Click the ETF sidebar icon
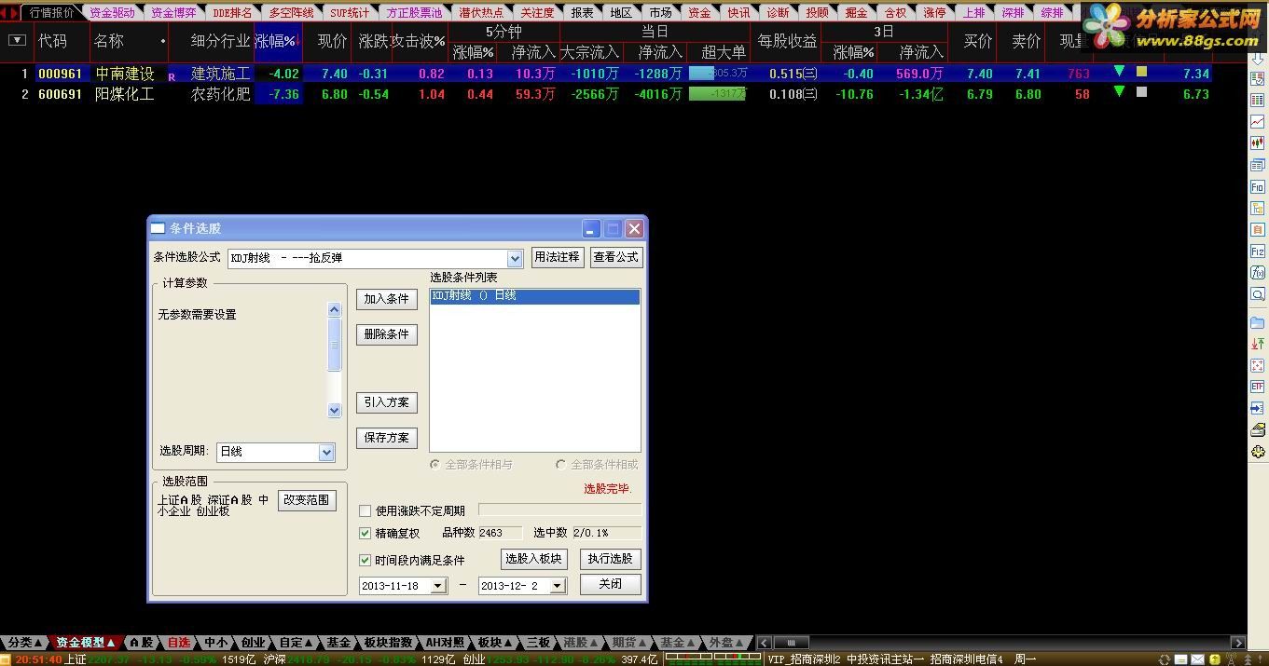 click(1257, 386)
